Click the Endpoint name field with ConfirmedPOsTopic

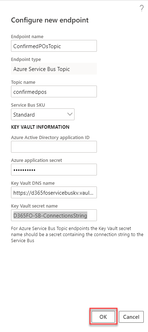[x=54, y=46]
